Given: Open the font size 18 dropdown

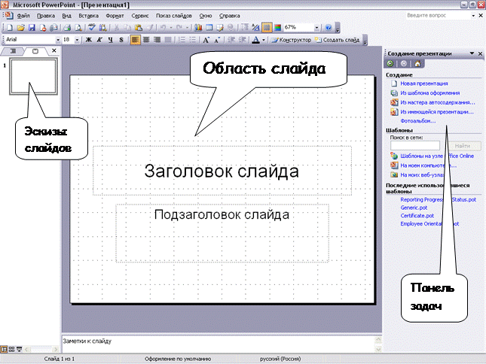Looking at the screenshot, I should tap(77, 40).
